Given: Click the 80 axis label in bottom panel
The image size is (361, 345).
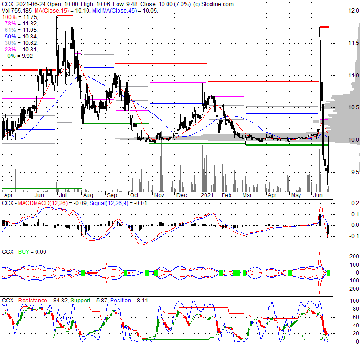Looking at the screenshot, I should [x=356, y=309].
